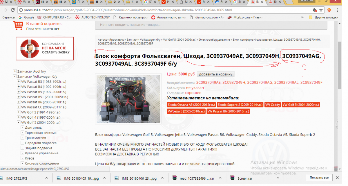Open Запчасти Volkswagen б/у breadcrumb link

(144, 40)
